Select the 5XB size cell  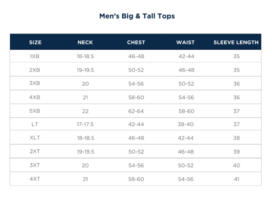click(x=35, y=111)
